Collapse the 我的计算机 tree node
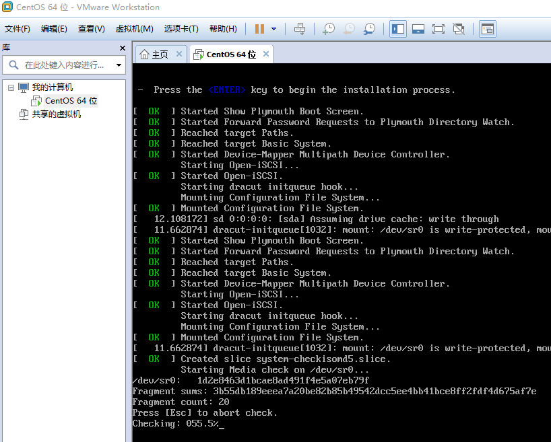 pyautogui.click(x=11, y=87)
